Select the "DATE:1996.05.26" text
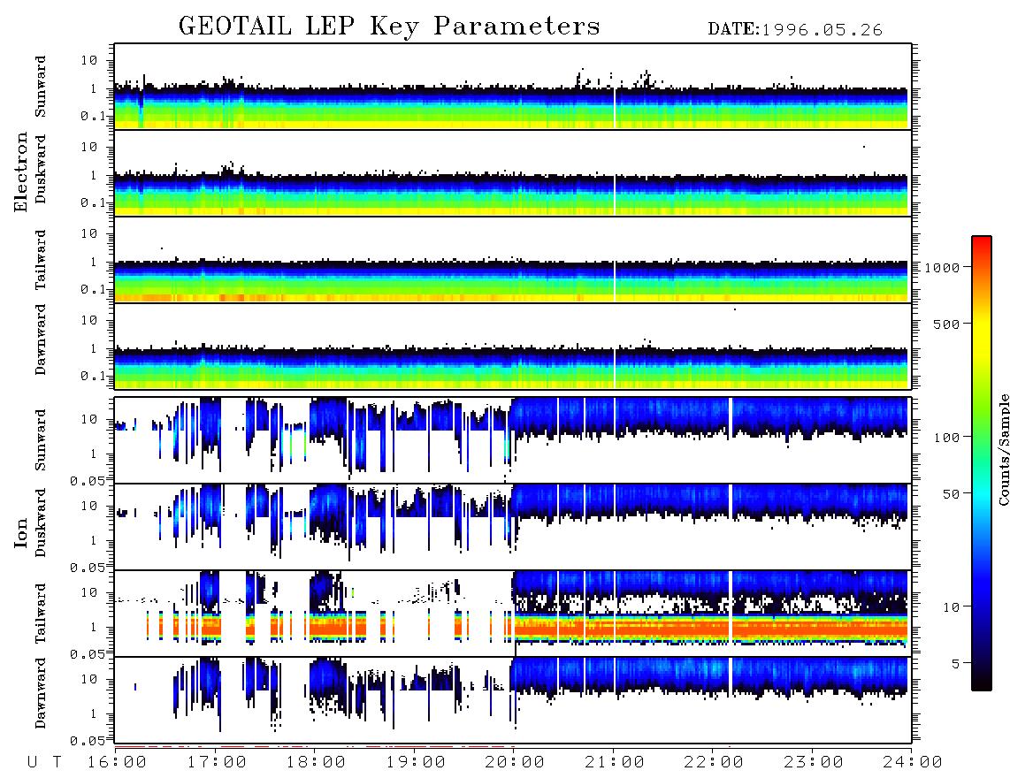Viewport: 1010px width, 778px height. [795, 30]
